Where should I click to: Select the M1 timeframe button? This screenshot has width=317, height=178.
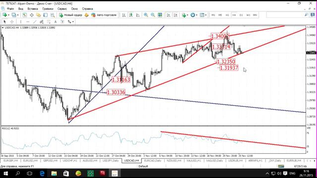[x=213, y=15]
